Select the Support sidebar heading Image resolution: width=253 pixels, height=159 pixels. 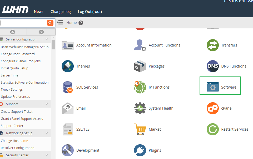click(12, 104)
